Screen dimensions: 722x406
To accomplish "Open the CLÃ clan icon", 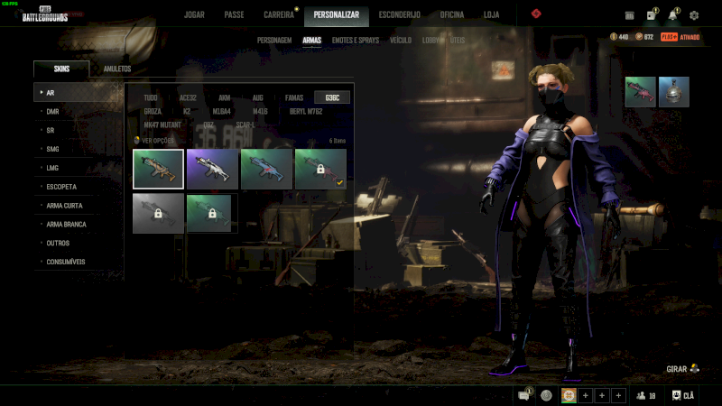I will click(x=683, y=395).
